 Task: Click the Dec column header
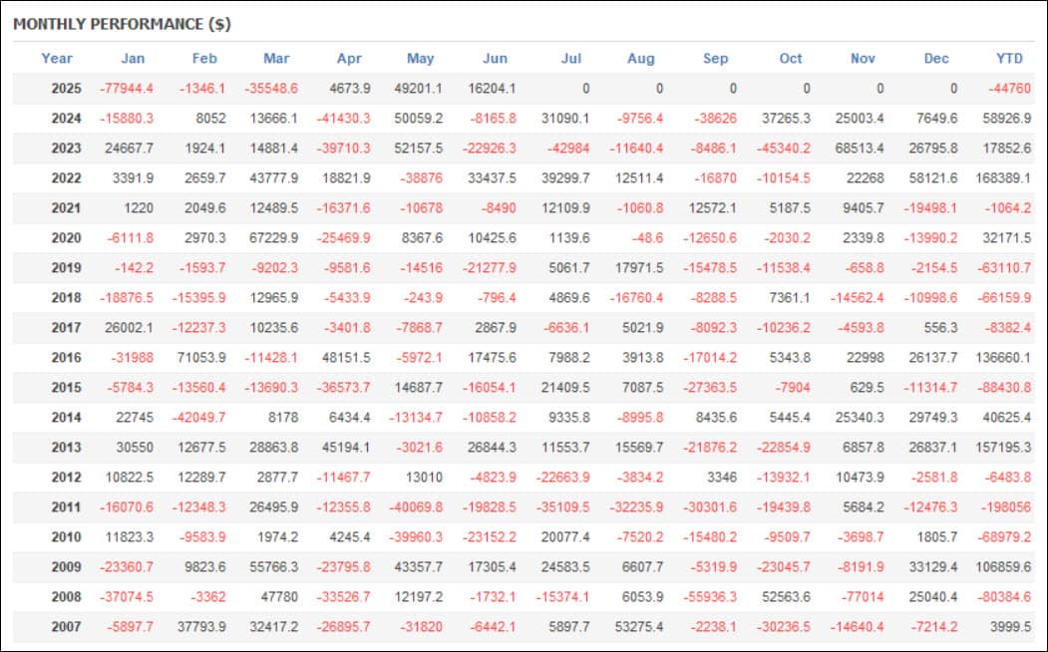click(x=936, y=59)
